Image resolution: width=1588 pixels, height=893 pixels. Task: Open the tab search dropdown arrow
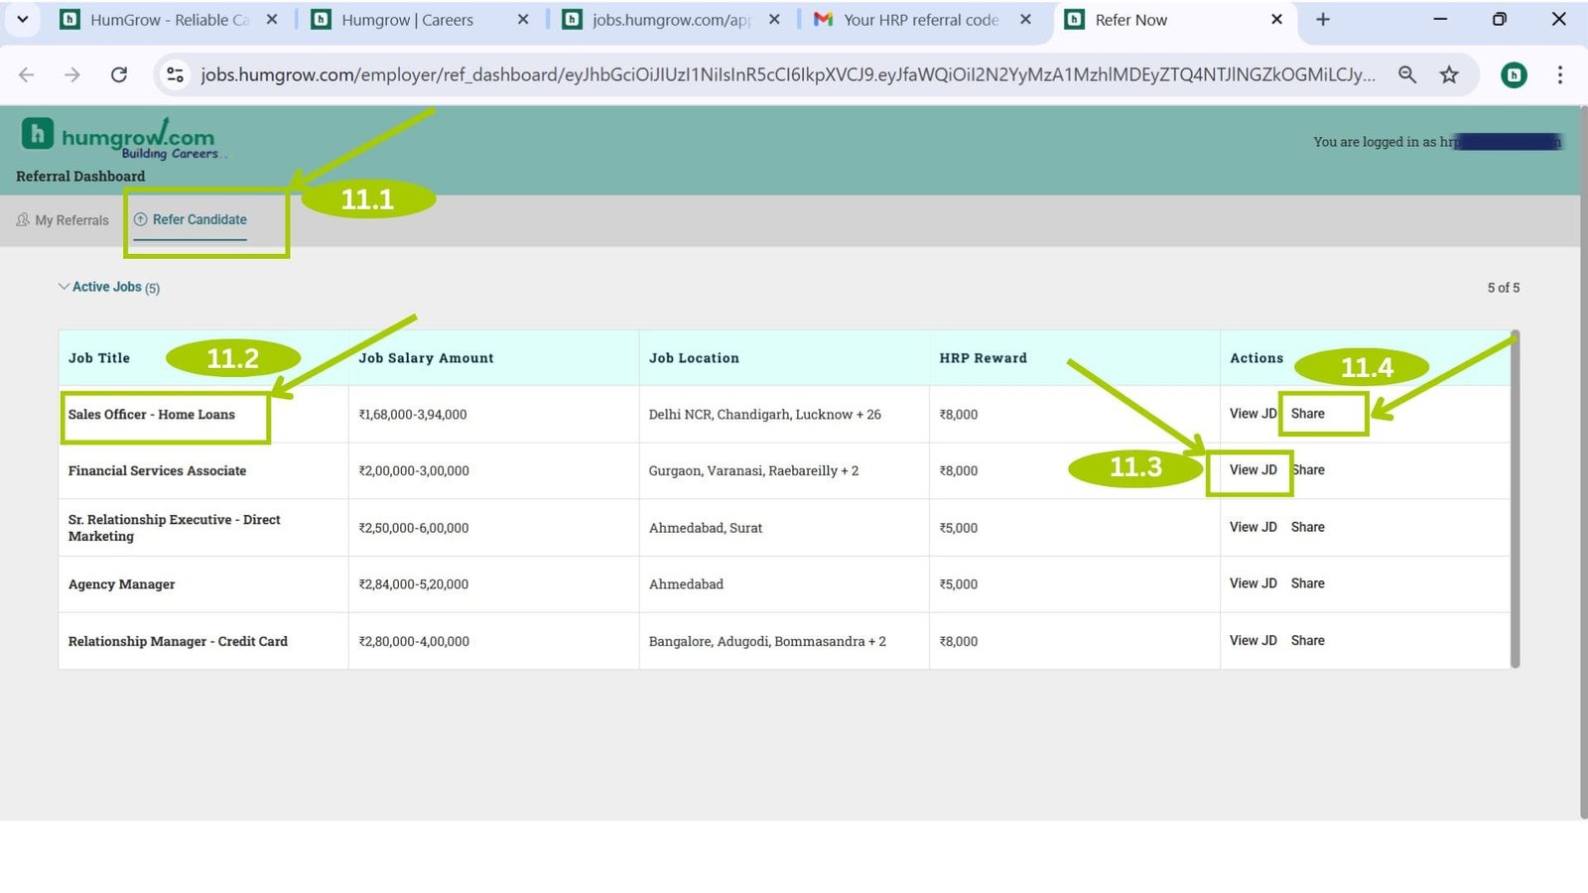22,19
